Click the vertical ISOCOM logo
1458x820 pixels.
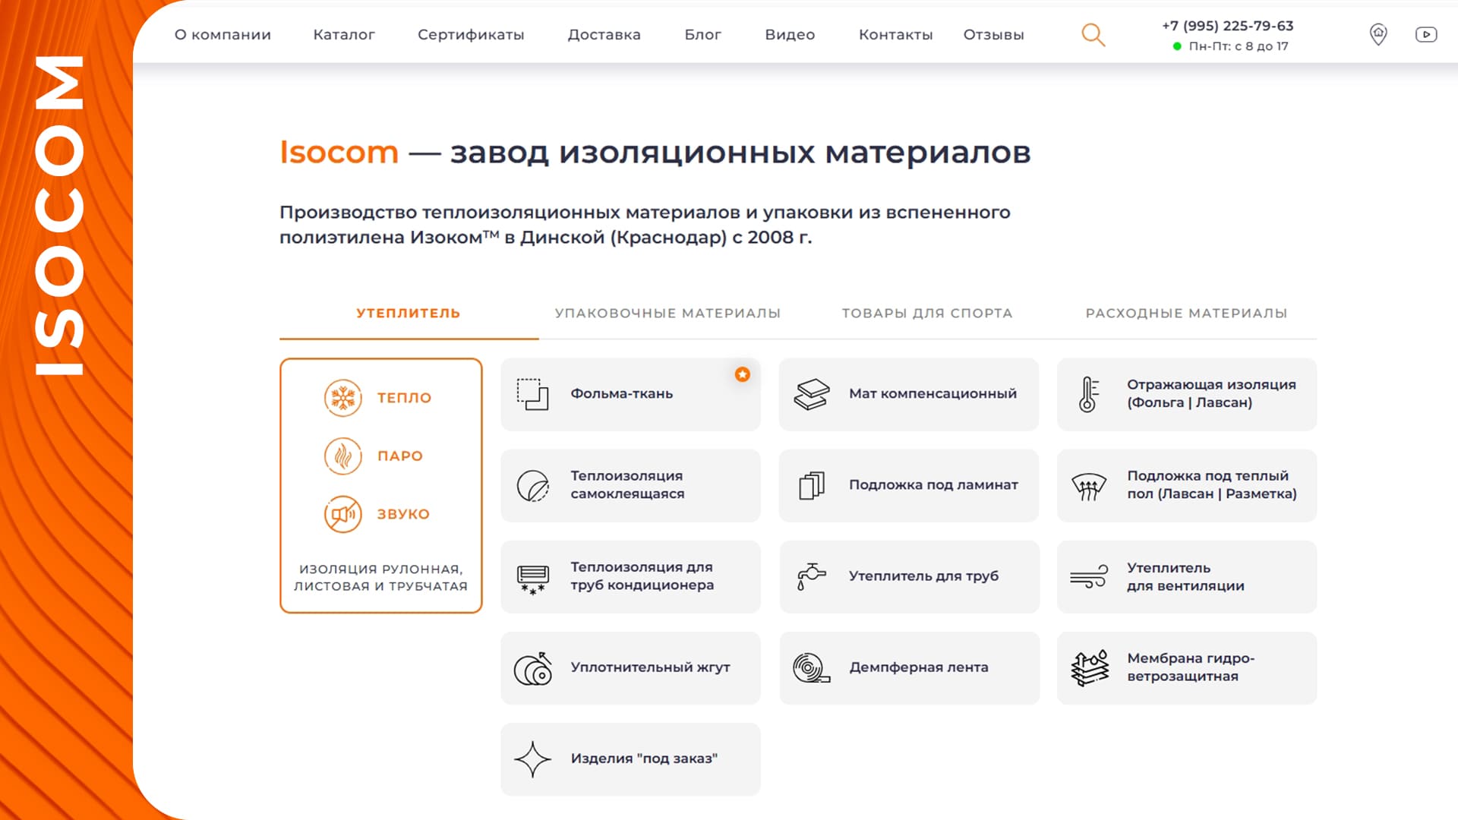(59, 216)
